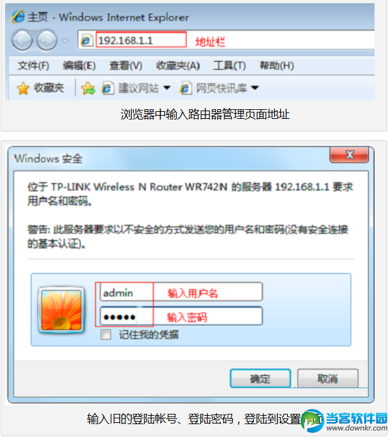Open the 帮助(H) menu

click(x=277, y=66)
